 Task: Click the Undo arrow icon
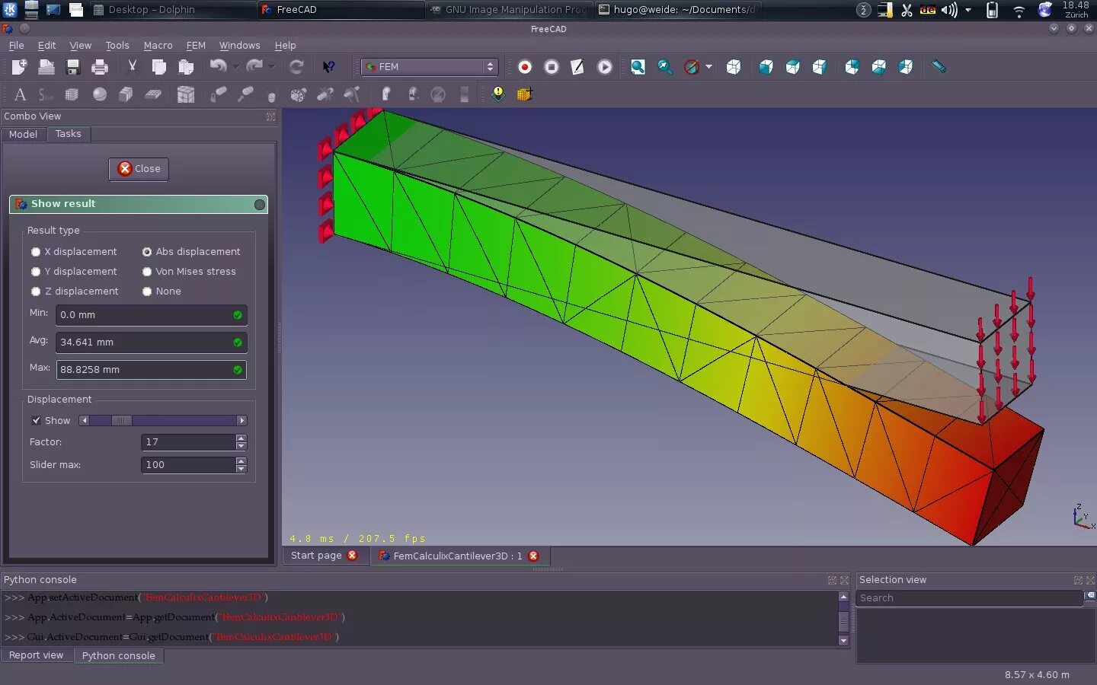[218, 66]
